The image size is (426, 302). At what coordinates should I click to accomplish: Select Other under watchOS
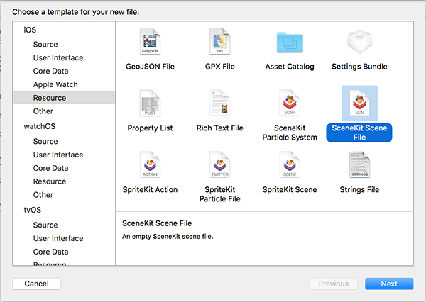43,194
